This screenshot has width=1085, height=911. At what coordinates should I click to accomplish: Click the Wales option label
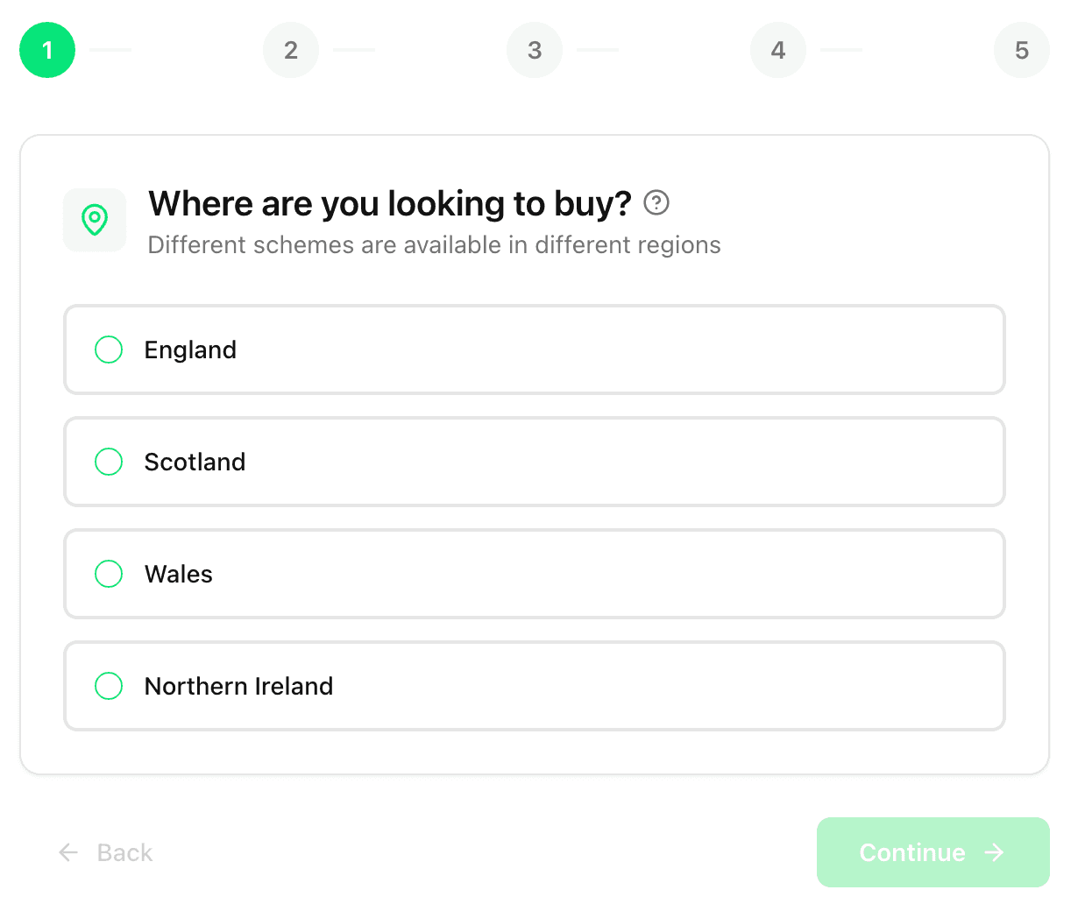click(179, 574)
